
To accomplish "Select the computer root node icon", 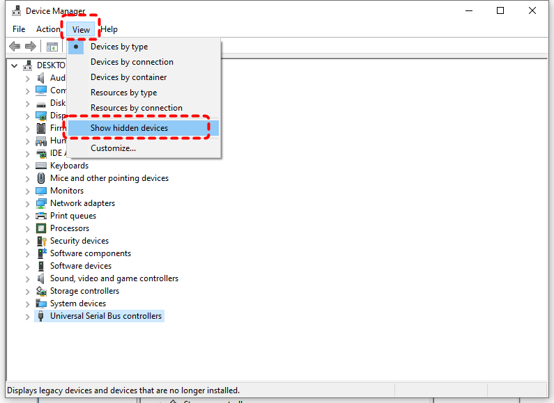I will (x=28, y=65).
